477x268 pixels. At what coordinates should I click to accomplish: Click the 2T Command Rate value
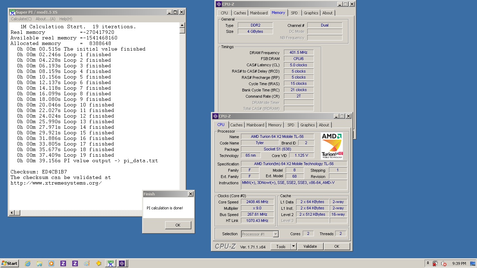[299, 96]
